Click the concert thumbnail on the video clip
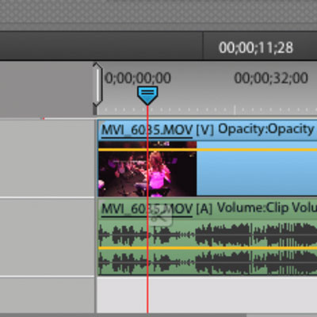Screen dimensions: 317x317 (x=147, y=169)
